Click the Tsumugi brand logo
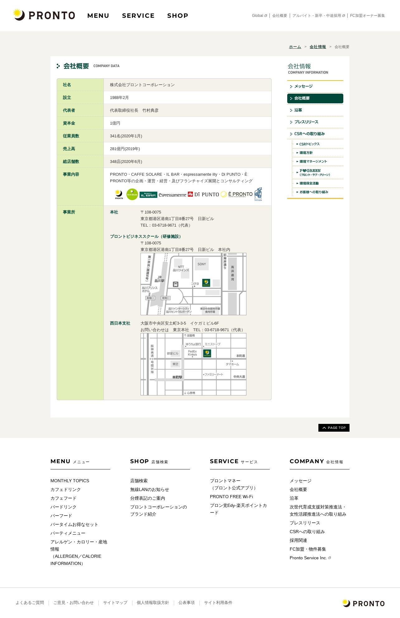Screen dimensions: 400x618 [258, 194]
